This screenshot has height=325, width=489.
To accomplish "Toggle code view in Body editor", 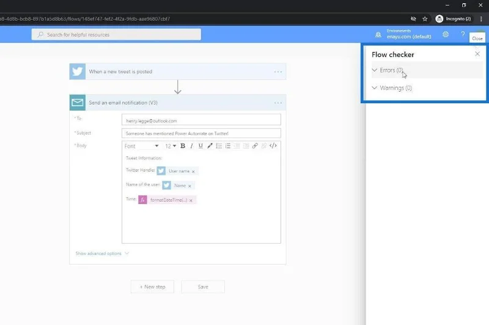I will 273,146.
